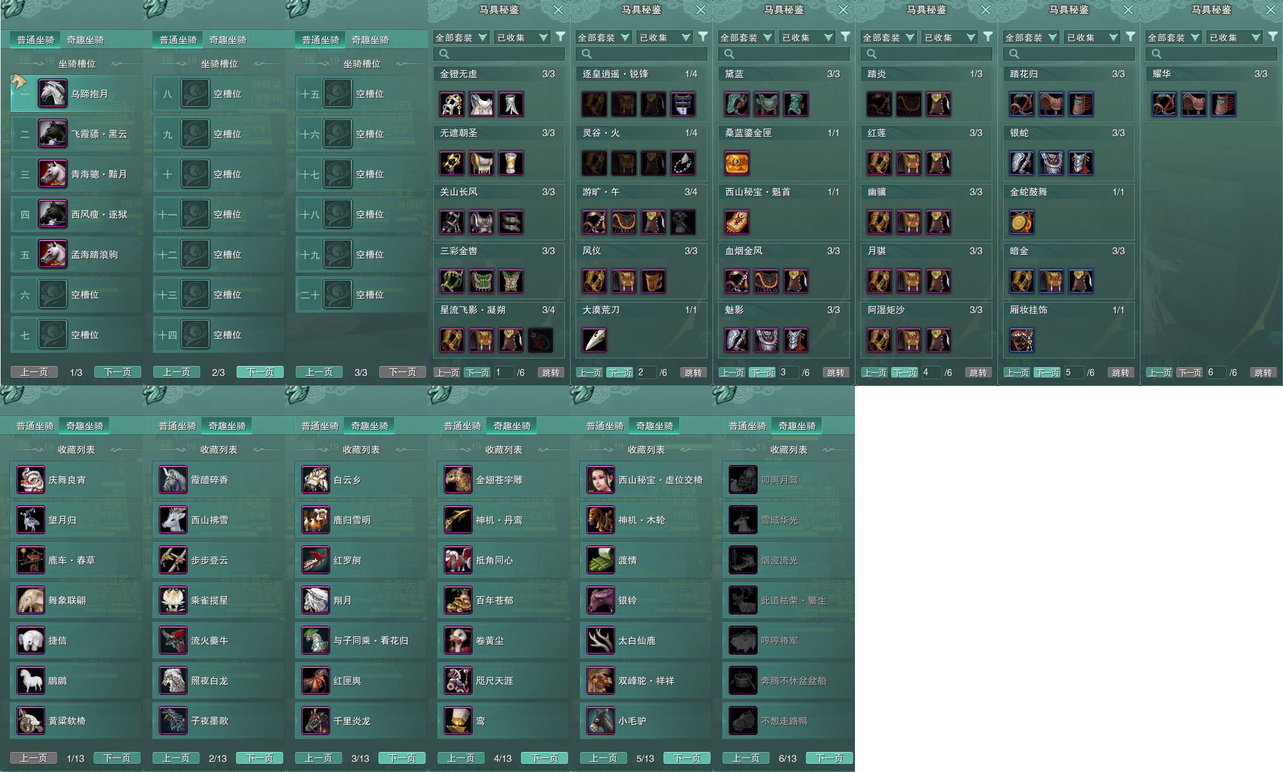Viewport: 1283px width, 772px height.
Task: Click filter funnel icon in 马具秘鉴 page 4 panel
Action: pyautogui.click(x=988, y=37)
